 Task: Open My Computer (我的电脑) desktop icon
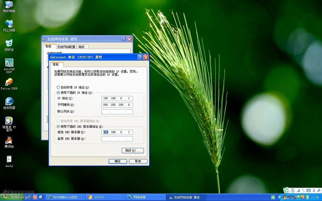coord(9,5)
